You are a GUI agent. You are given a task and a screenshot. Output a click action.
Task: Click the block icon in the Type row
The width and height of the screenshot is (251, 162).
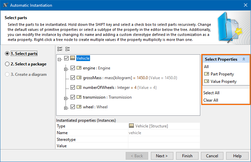(x=131, y=126)
